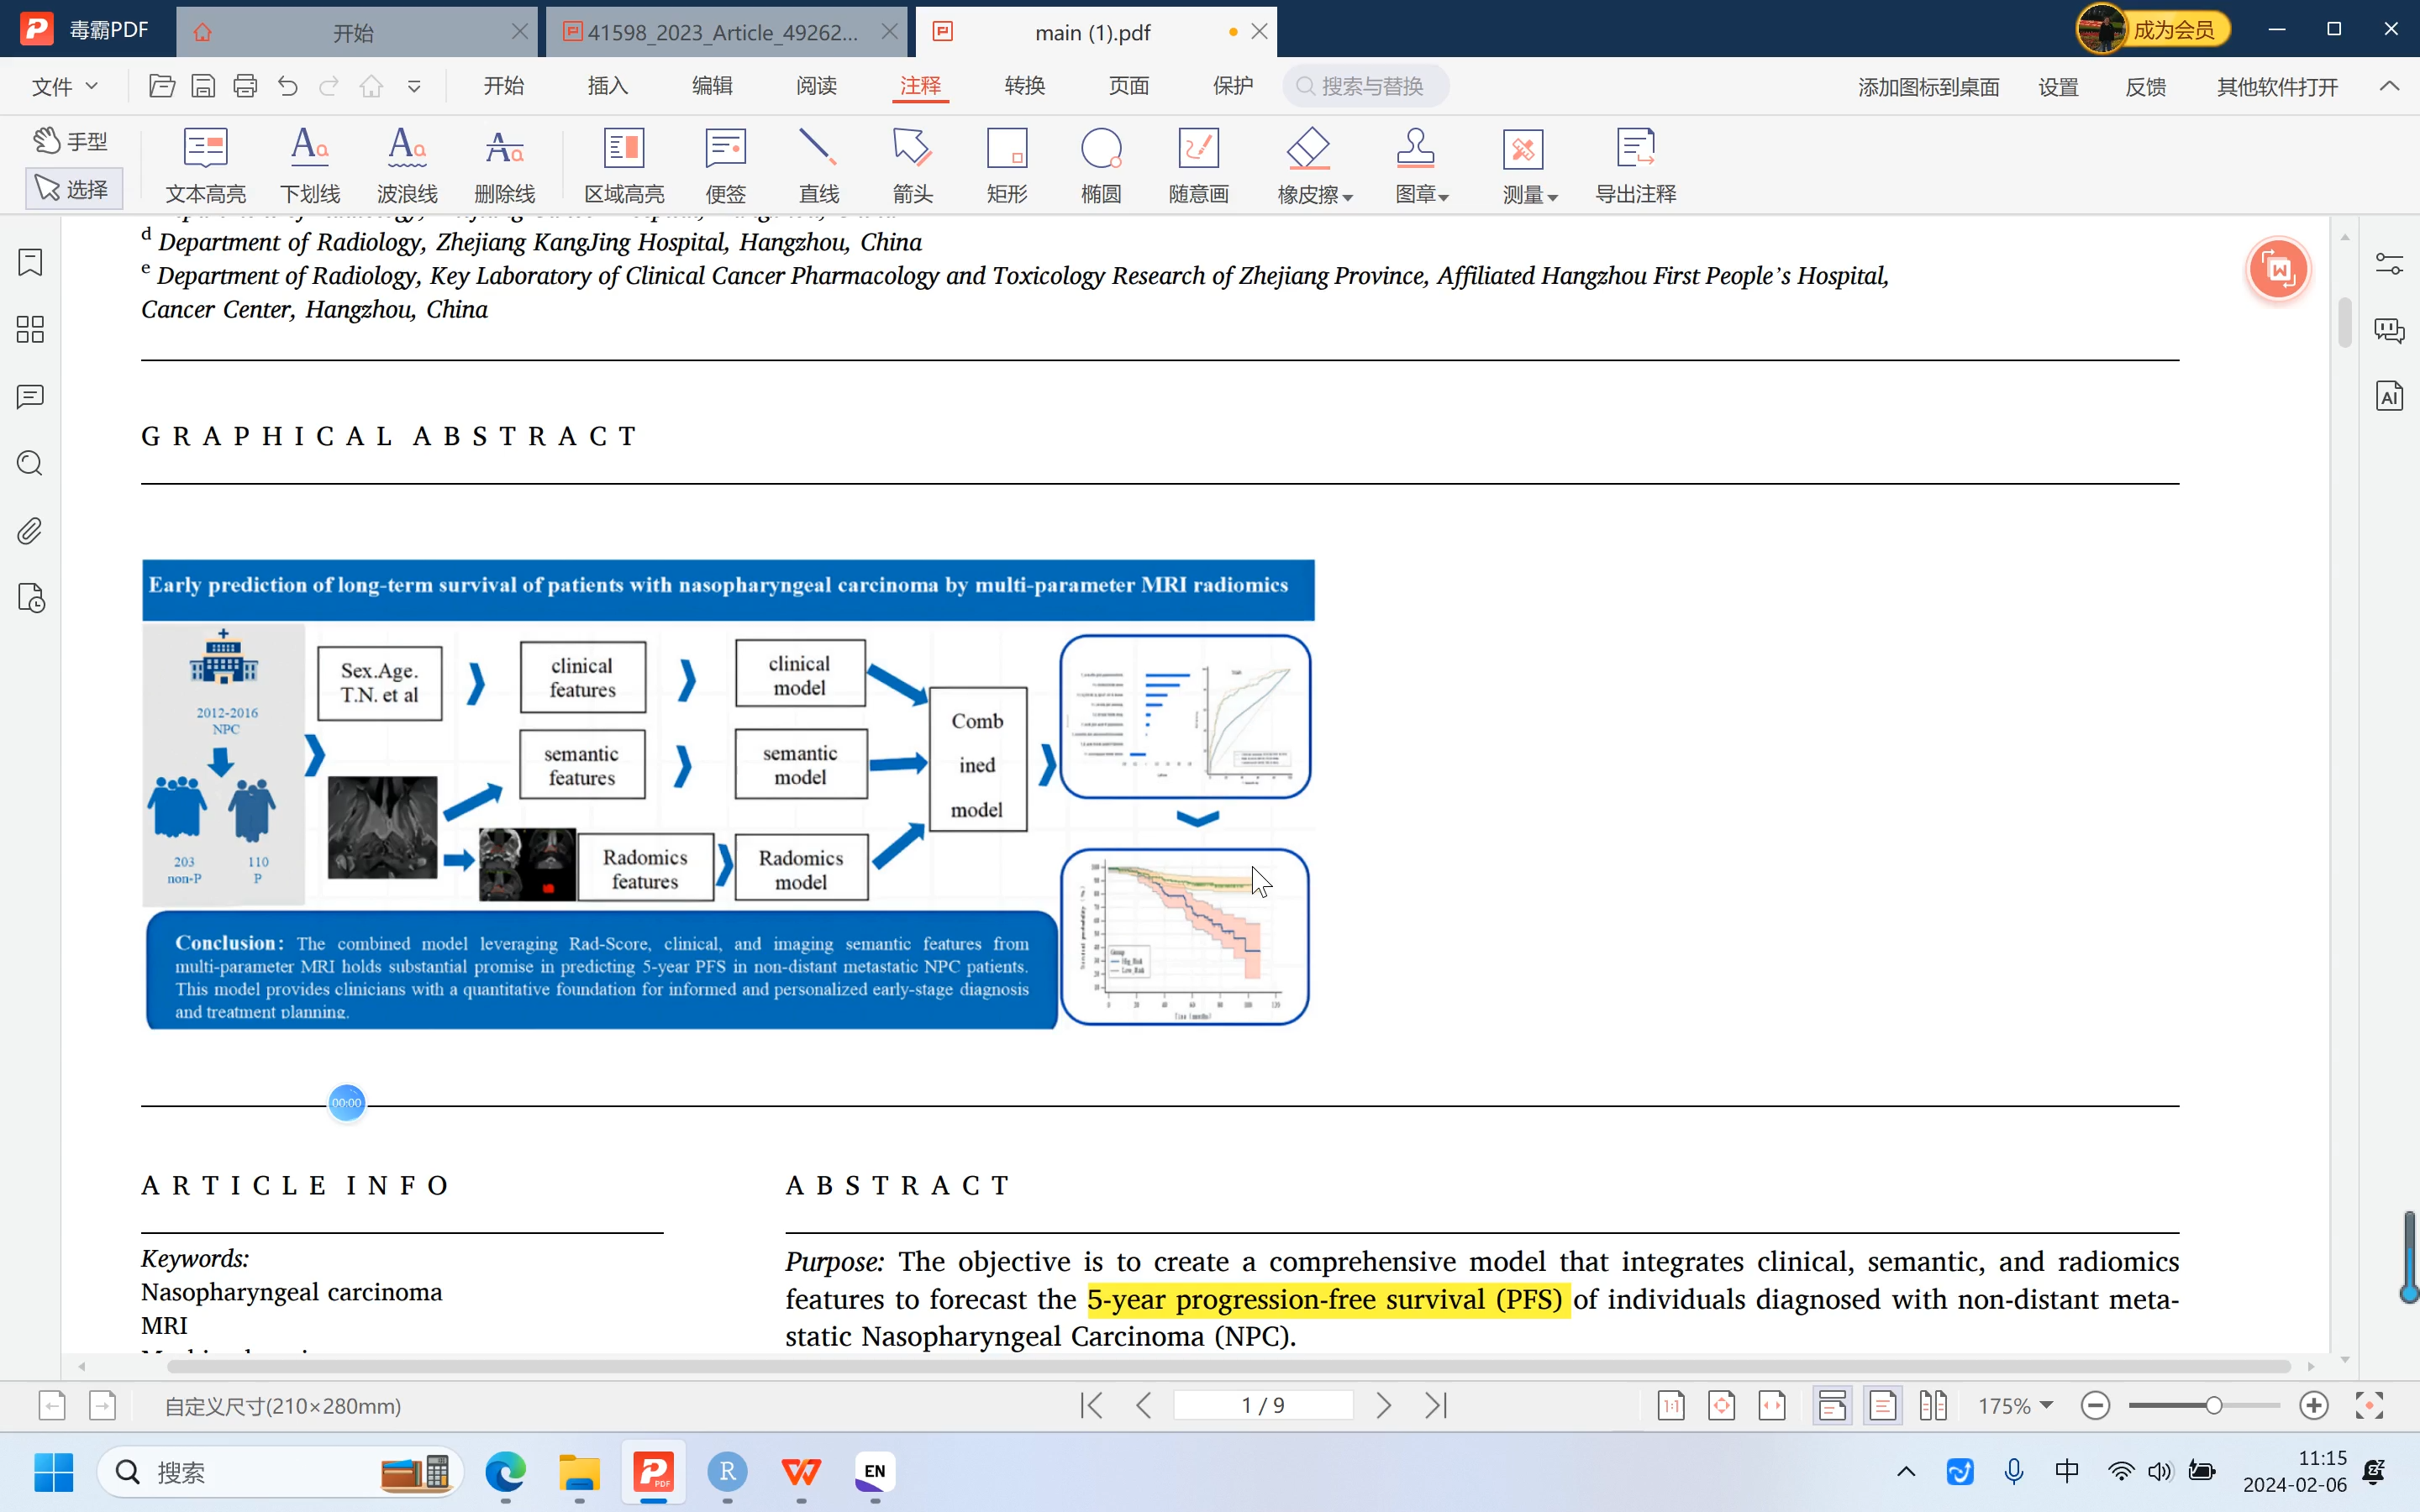Toggle fit page view icon
This screenshot has width=2420, height=1512.
click(x=1722, y=1406)
